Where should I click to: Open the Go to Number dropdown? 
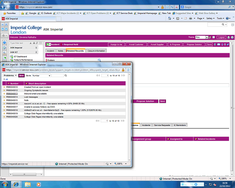[x=41, y=75]
